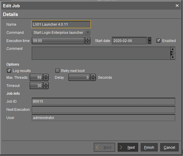Click the Name field with LX01 Launcher 4.0.11
Image resolution: width=183 pixels, height=156 pixels.
(x=61, y=24)
